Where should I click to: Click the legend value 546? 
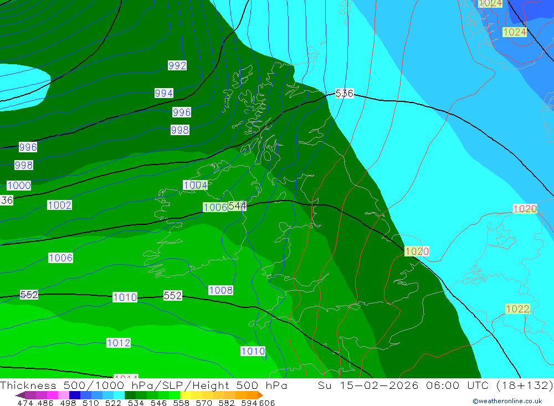click(x=158, y=403)
